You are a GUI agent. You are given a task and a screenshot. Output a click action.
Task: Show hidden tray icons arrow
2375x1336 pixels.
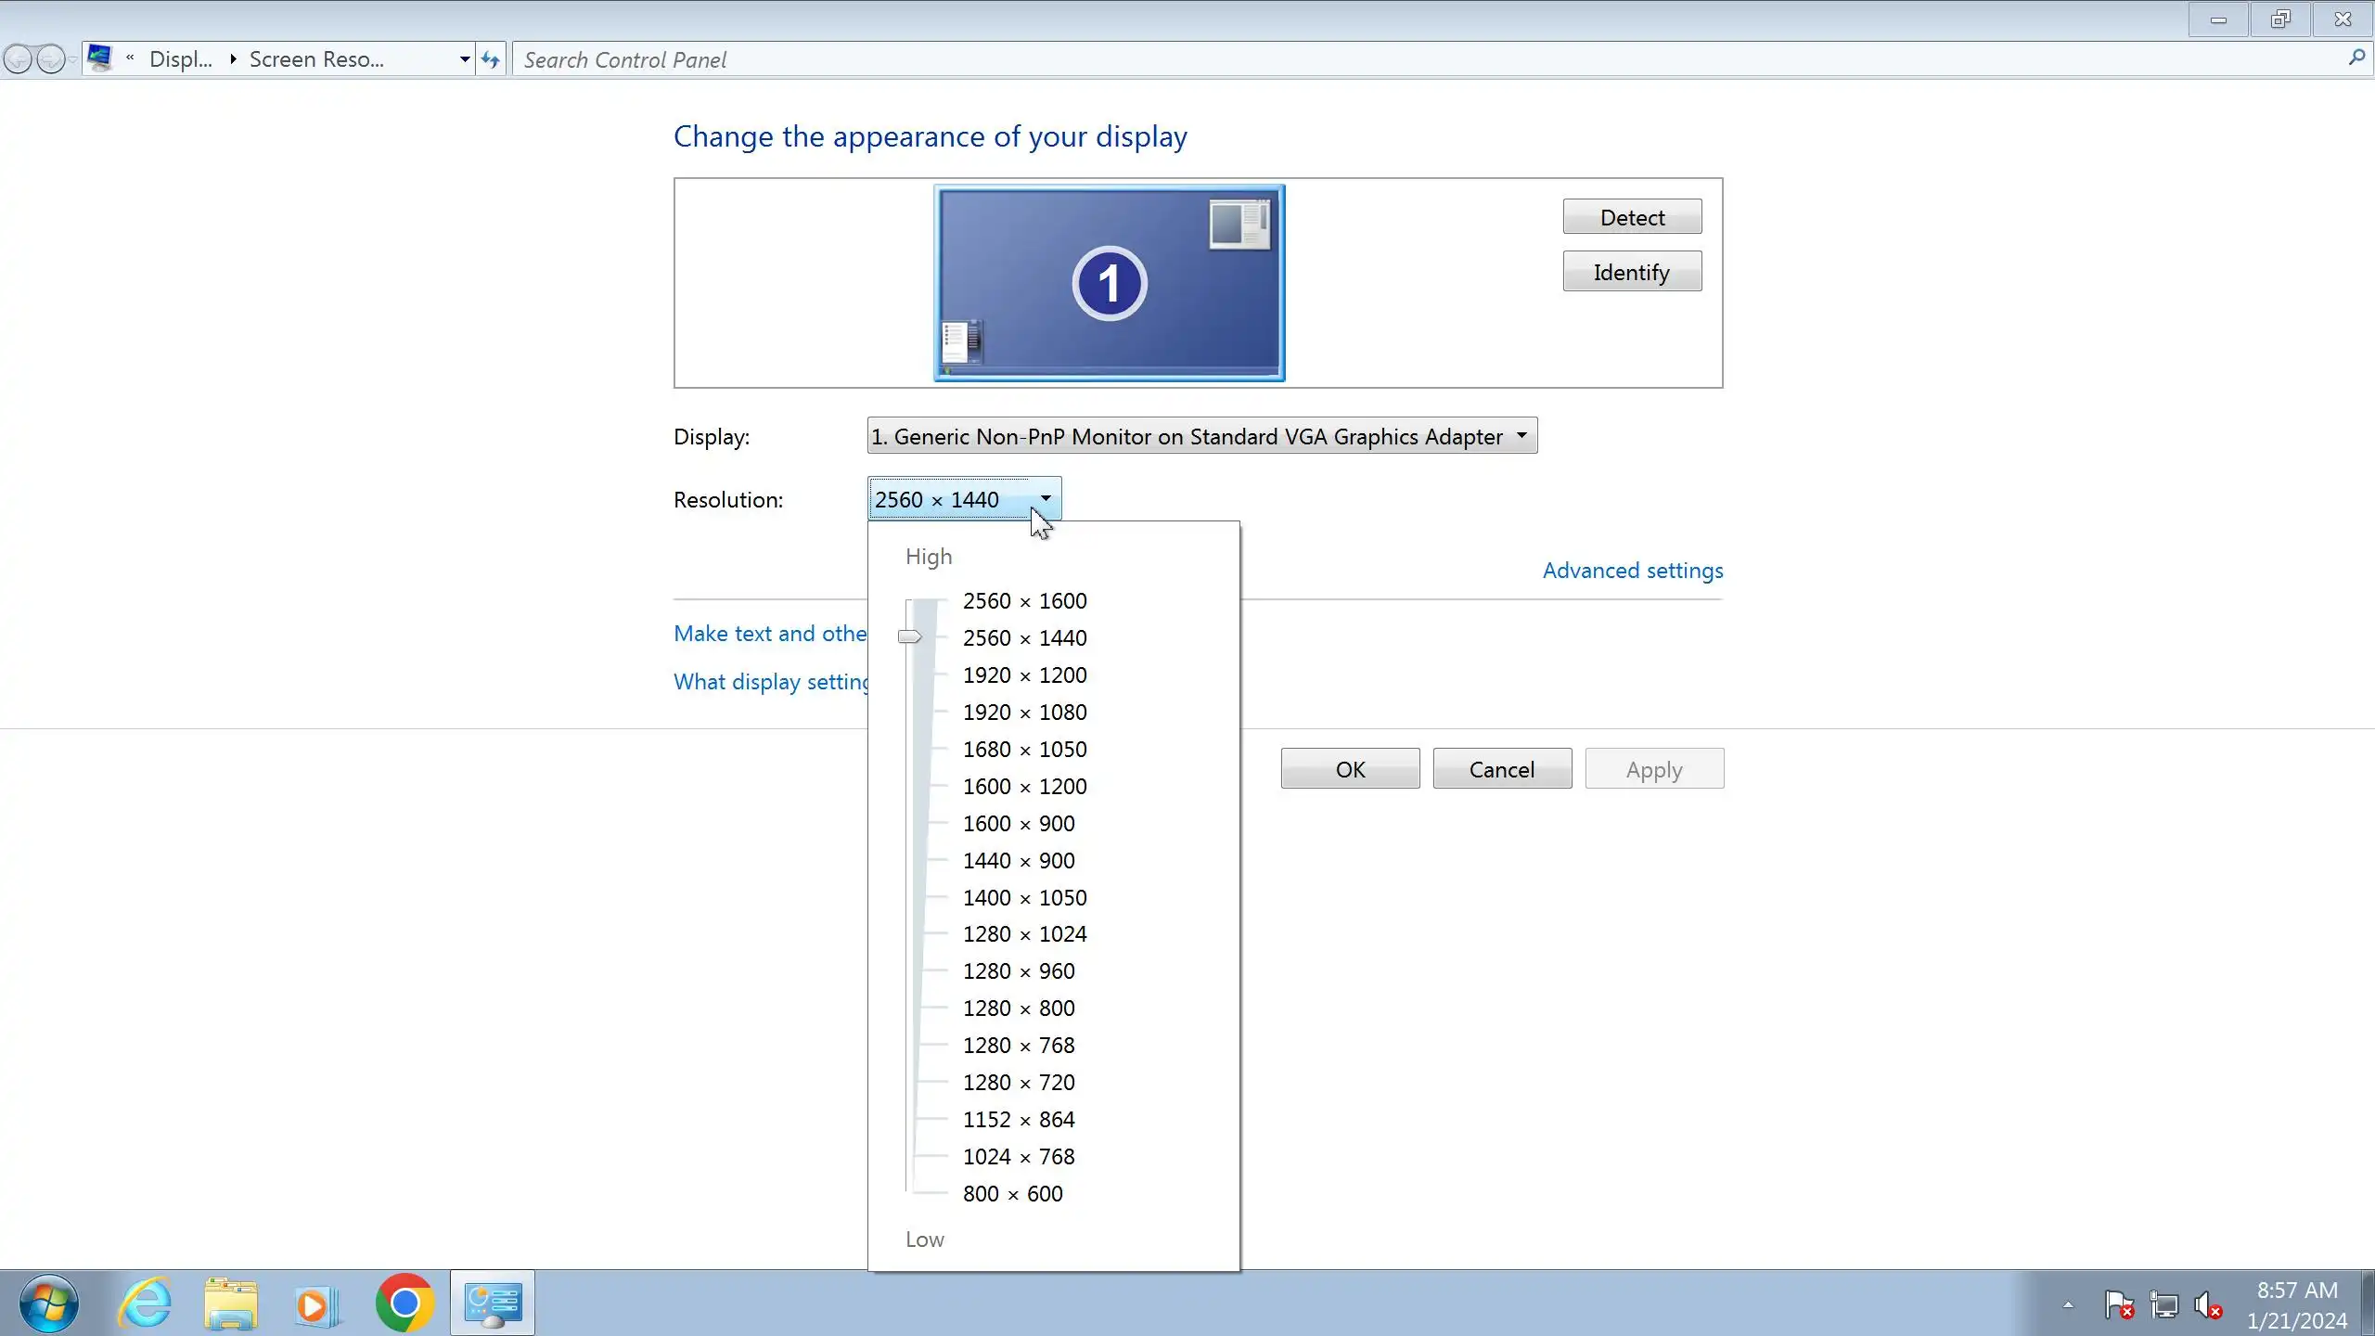click(2068, 1305)
